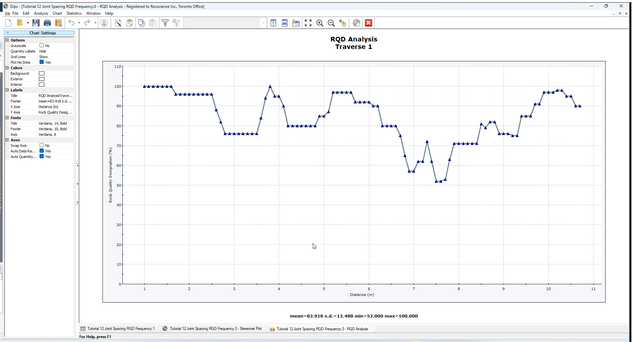Click the Background color swatch
The height and width of the screenshot is (342, 632).
coord(42,73)
